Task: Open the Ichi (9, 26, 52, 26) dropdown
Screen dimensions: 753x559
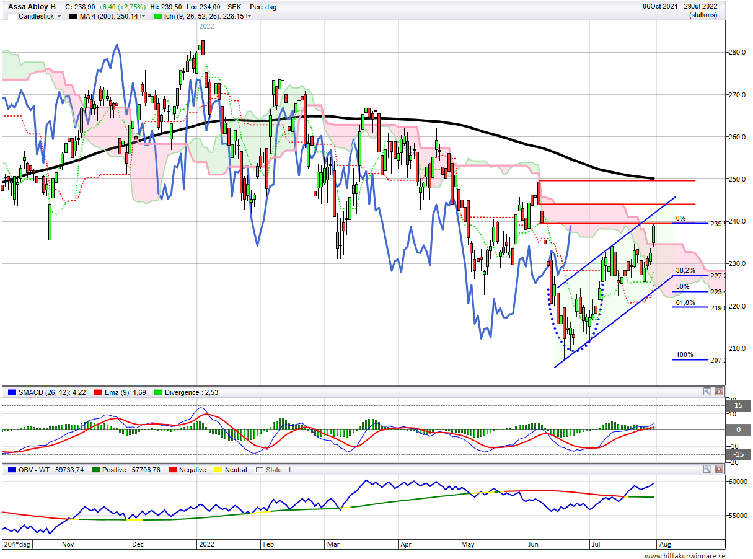Action: (249, 17)
